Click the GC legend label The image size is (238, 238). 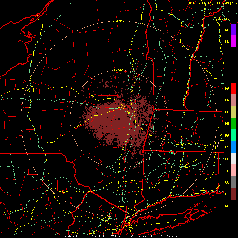pos(227,182)
